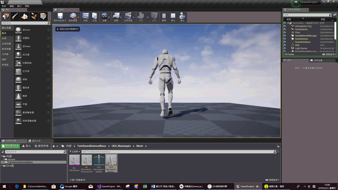This screenshot has width=338, height=190.
Task: Toggle visibility of Floor actor
Action: pos(285,32)
